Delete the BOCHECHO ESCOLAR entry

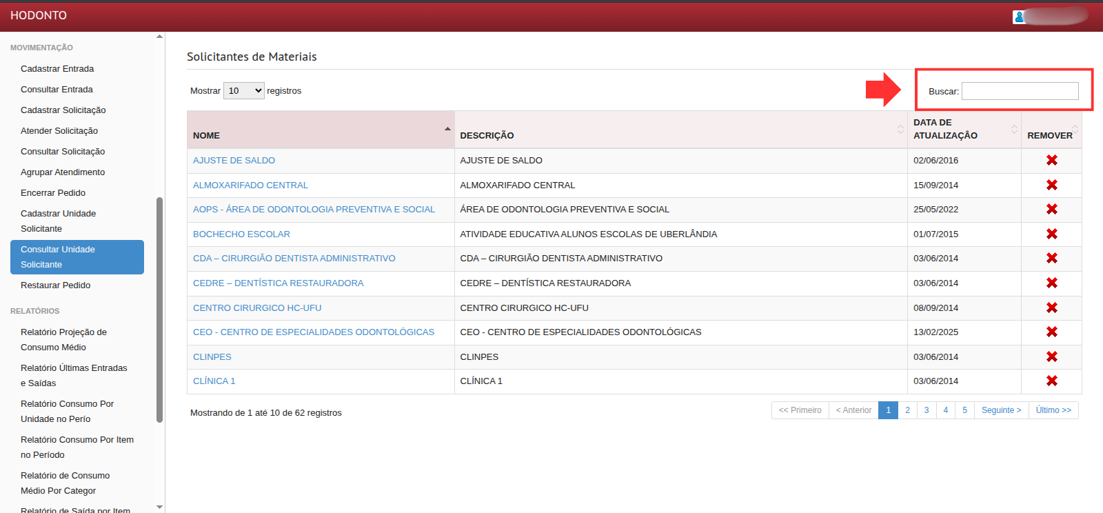1051,234
